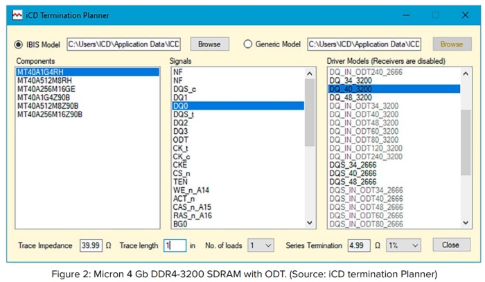Select the CKE signal
The height and width of the screenshot is (282, 485).
238,165
